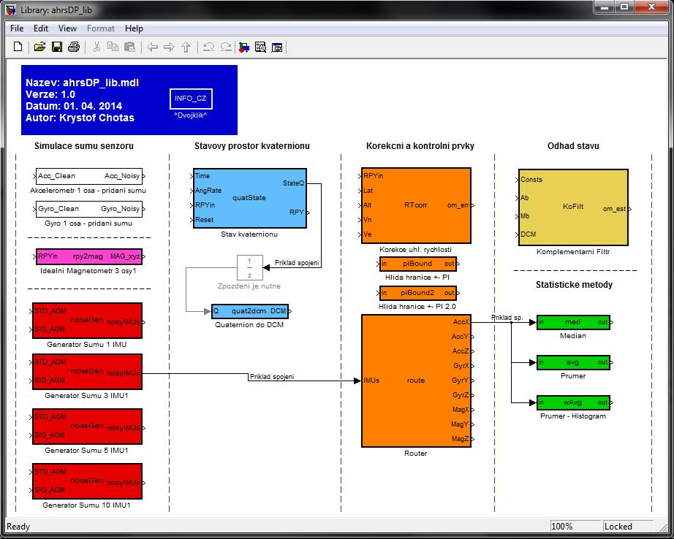This screenshot has height=539, width=674.
Task: Open the Format menu
Action: coord(101,28)
